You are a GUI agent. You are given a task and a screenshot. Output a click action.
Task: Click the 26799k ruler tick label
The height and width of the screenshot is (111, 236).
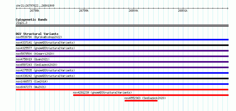pos(84,11)
